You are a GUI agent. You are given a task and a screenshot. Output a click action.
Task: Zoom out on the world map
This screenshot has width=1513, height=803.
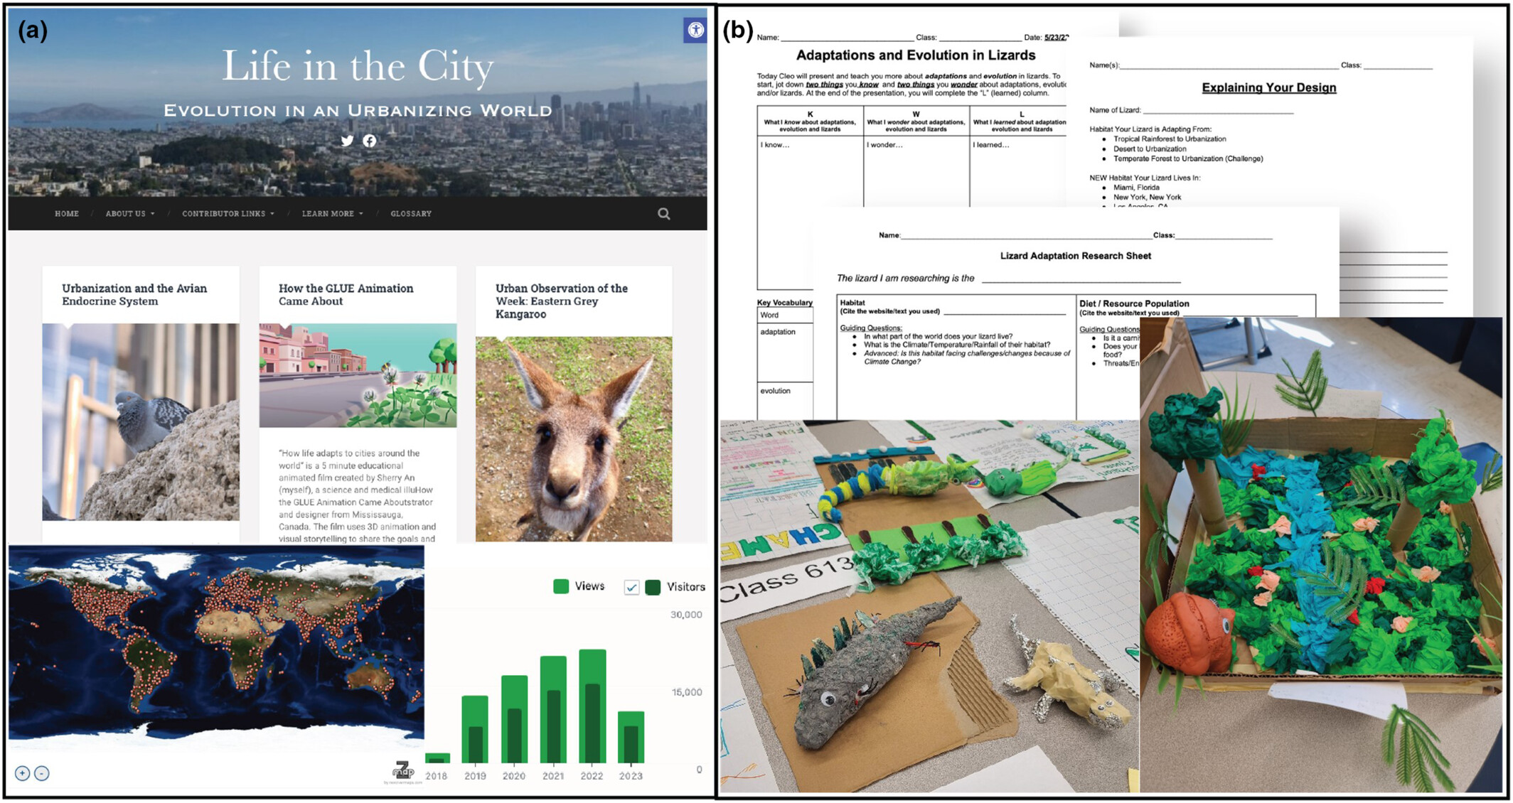click(x=42, y=773)
